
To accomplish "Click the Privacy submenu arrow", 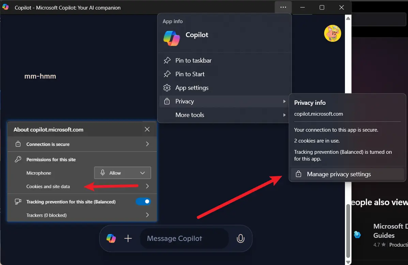I will (x=284, y=101).
